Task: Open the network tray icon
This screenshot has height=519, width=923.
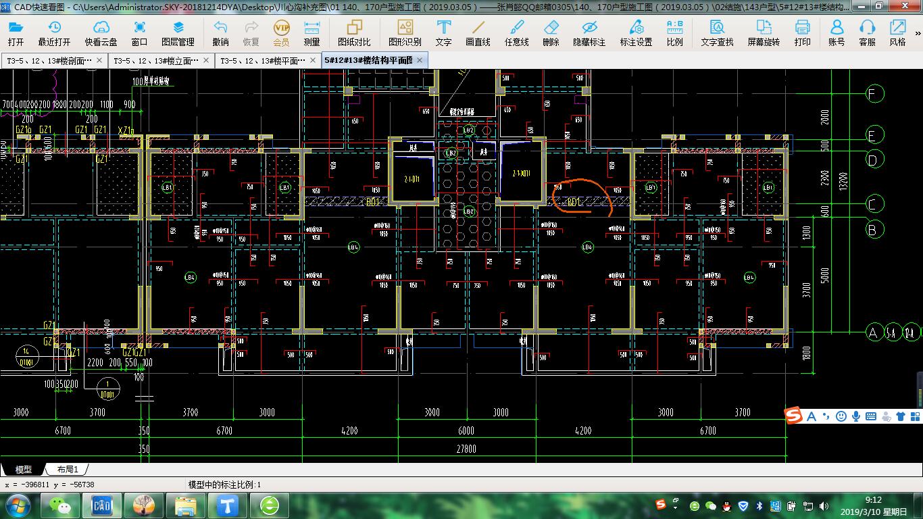Action: (807, 505)
